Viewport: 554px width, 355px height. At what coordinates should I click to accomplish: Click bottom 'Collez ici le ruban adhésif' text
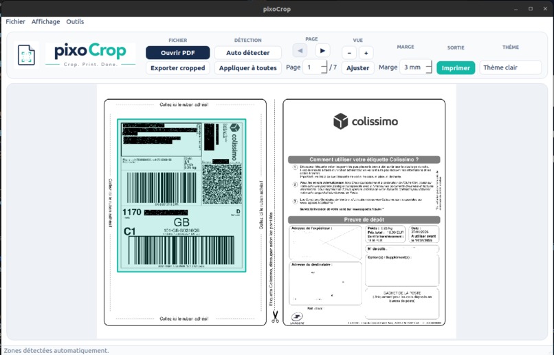click(184, 319)
